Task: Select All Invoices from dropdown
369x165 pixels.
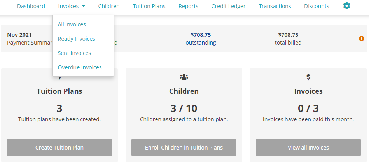Action: 72,24
